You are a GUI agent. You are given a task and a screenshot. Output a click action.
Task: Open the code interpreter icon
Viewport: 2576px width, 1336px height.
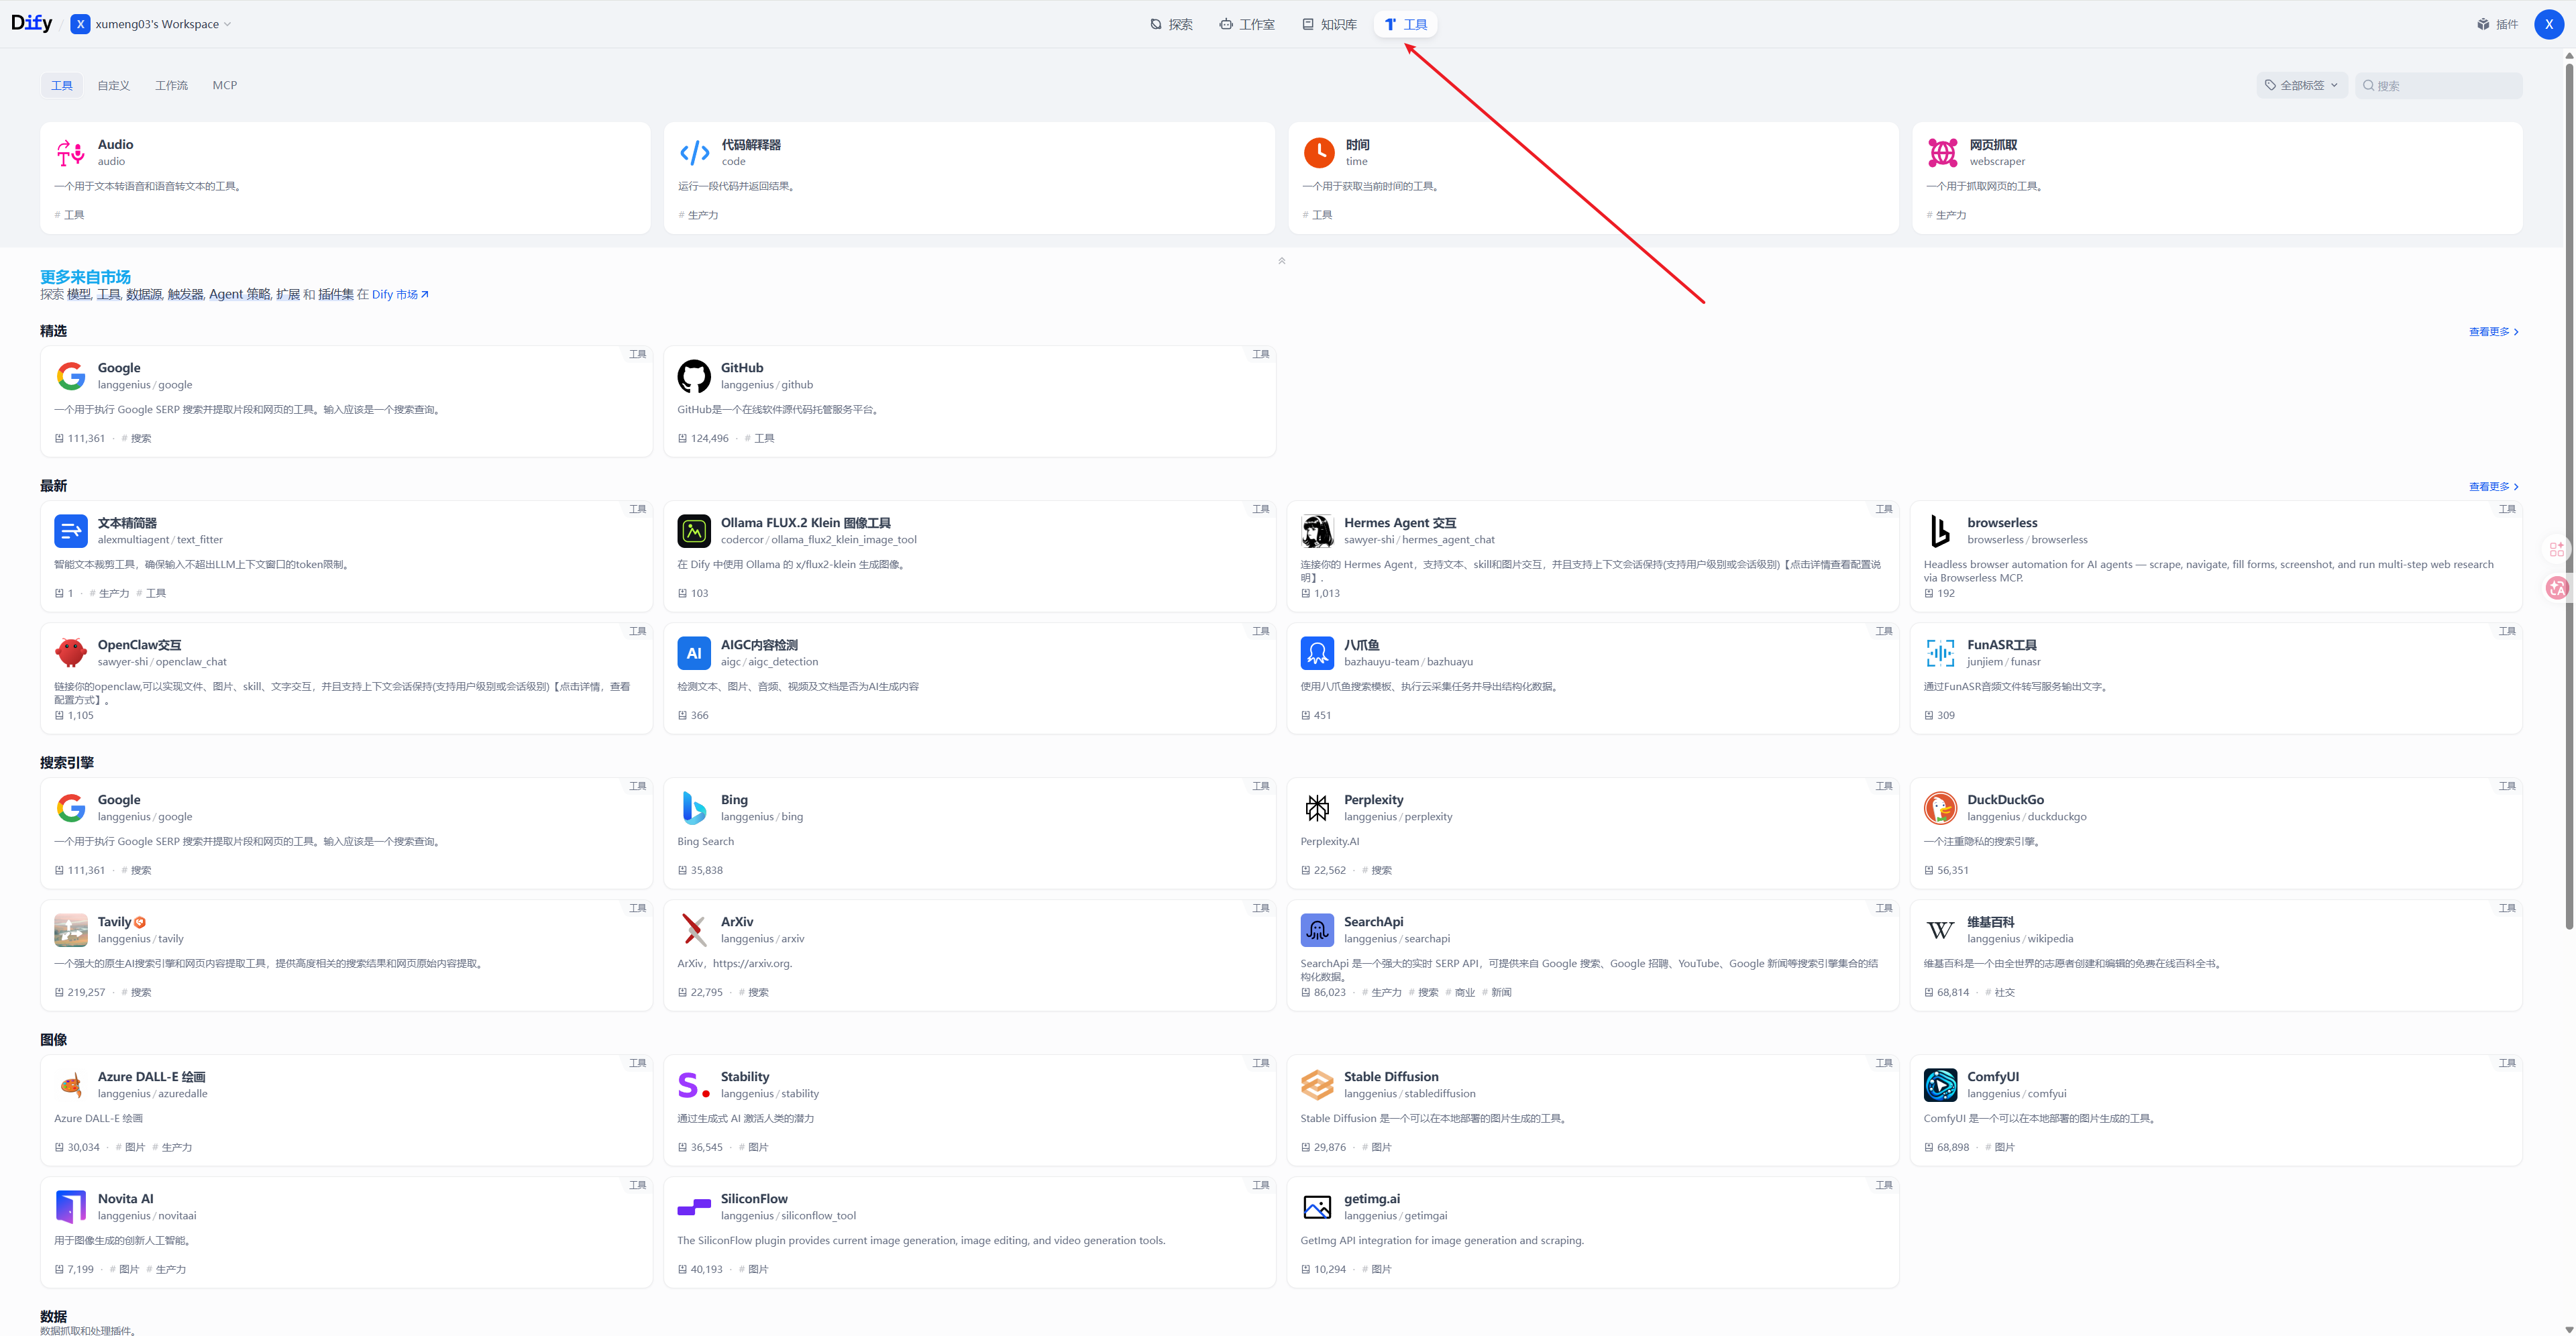(694, 153)
